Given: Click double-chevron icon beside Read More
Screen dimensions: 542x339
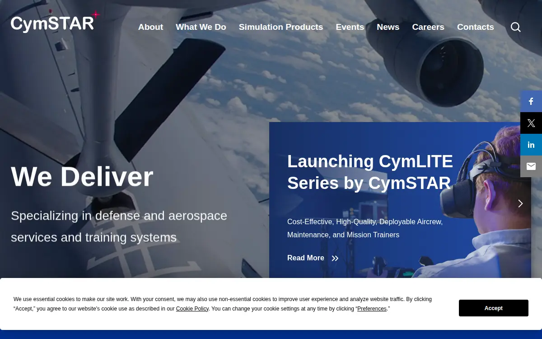Looking at the screenshot, I should point(335,259).
